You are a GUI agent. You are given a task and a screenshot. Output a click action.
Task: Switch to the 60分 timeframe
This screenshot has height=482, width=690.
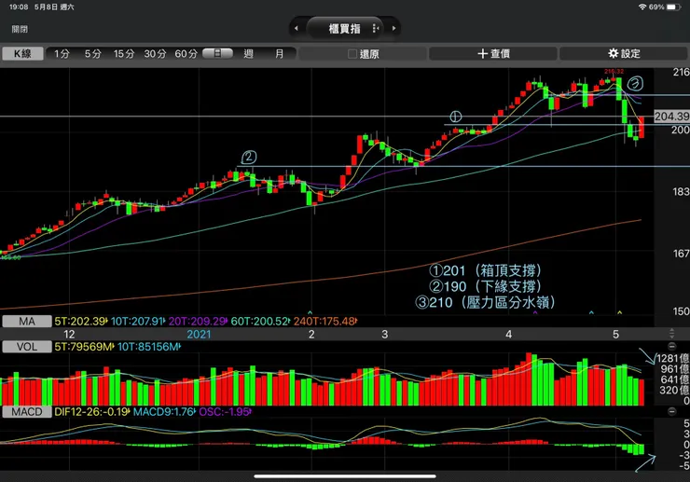point(186,54)
